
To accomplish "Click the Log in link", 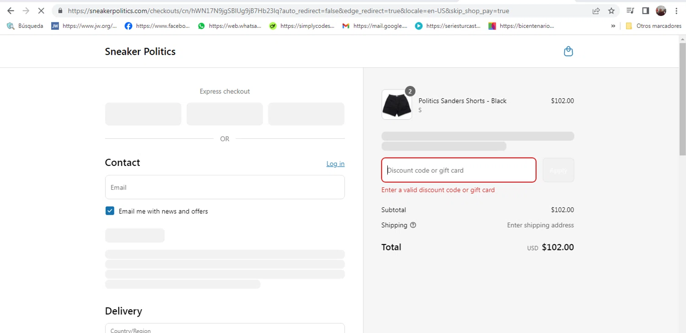I will [335, 164].
